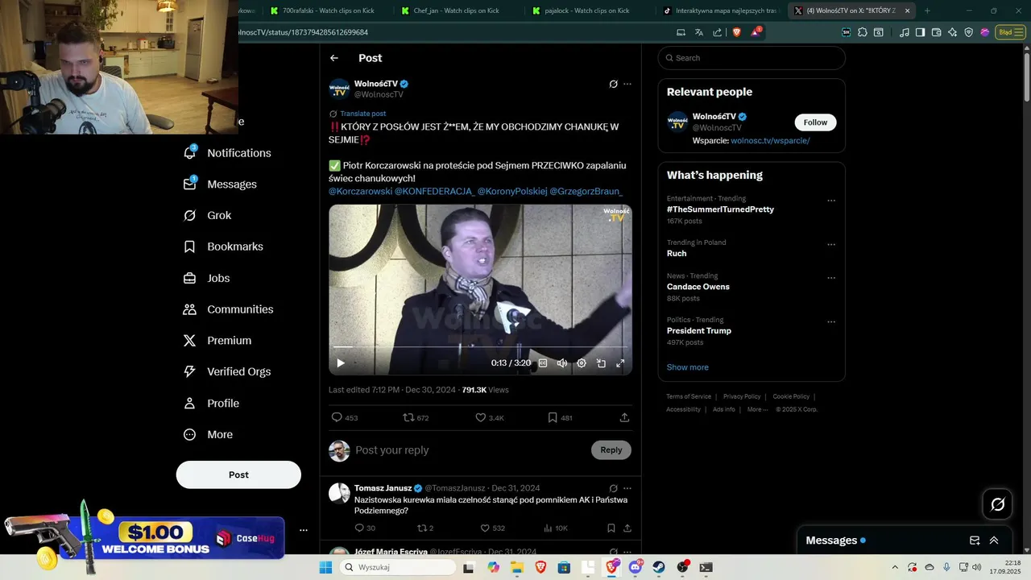Open Windows Start menu
Image resolution: width=1031 pixels, height=580 pixels.
point(325,567)
